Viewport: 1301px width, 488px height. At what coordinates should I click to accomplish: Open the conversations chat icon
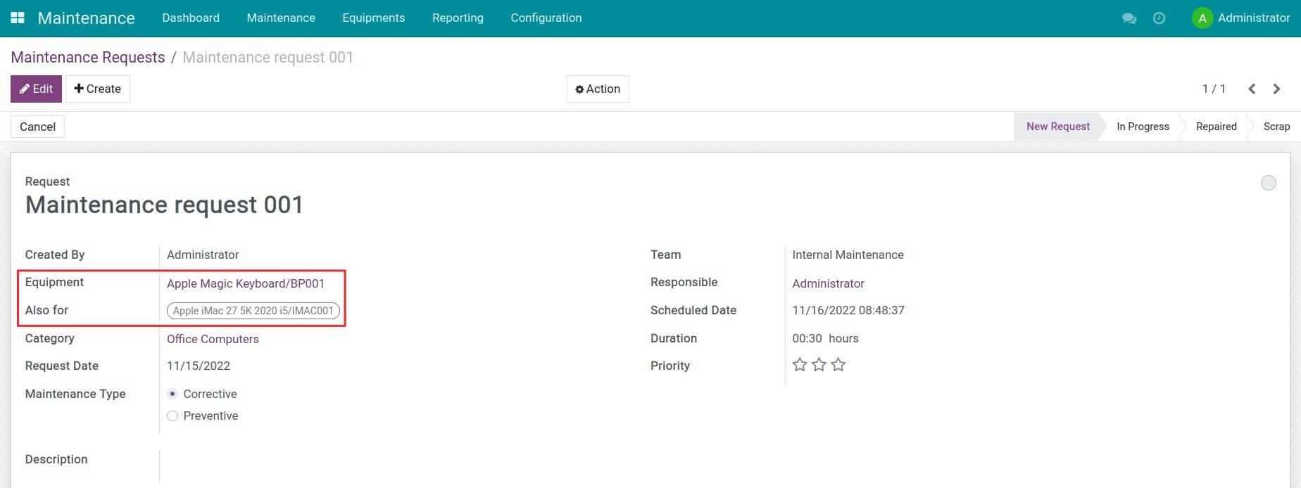1129,18
